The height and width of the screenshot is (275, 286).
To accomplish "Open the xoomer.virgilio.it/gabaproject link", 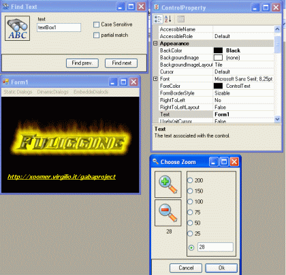I will pos(62,177).
